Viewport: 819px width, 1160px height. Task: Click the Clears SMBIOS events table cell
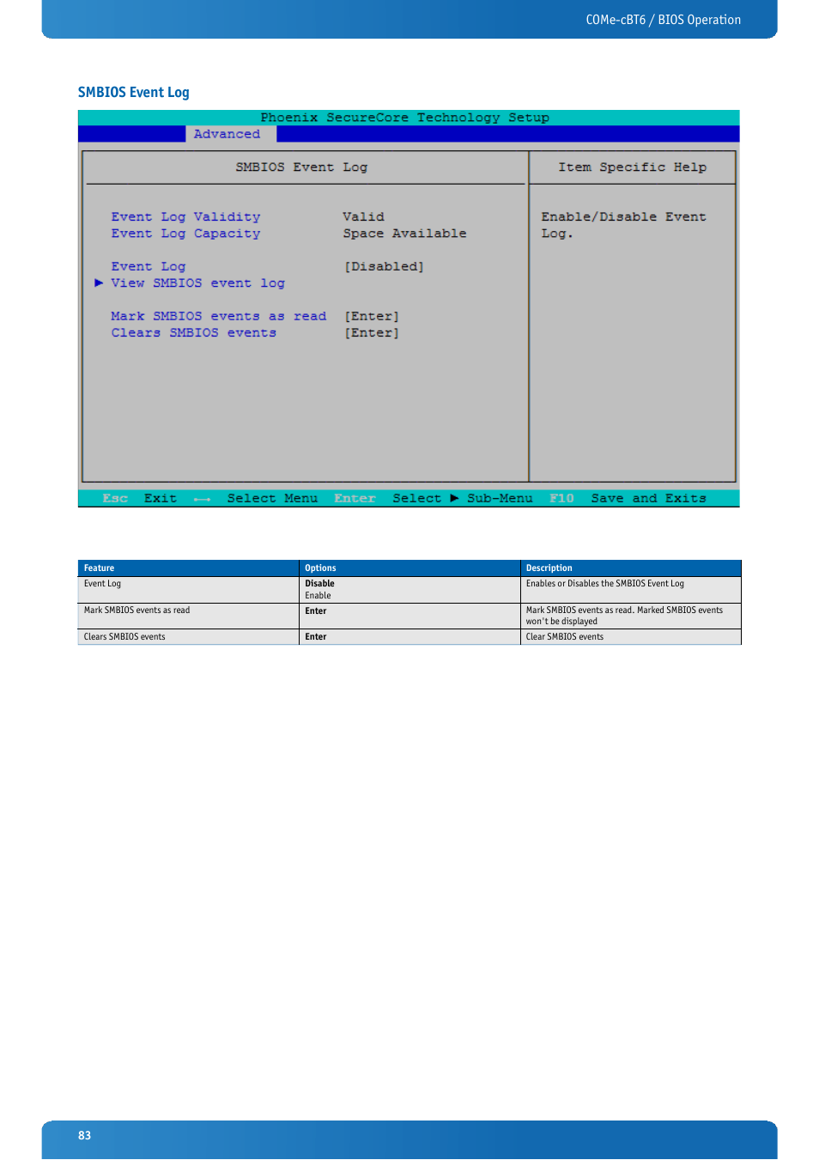click(188, 637)
